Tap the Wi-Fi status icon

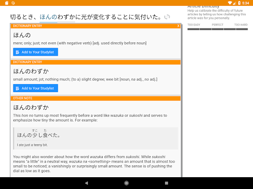click(x=230, y=3)
